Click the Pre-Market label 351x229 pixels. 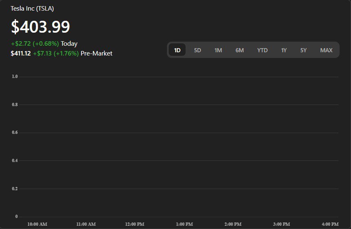point(97,53)
